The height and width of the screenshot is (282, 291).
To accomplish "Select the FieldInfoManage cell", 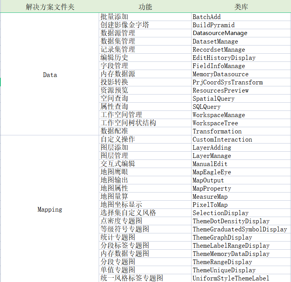I will pos(241,66).
